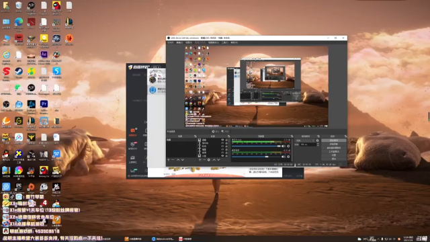Remove selected scene with minus icon

173,160
